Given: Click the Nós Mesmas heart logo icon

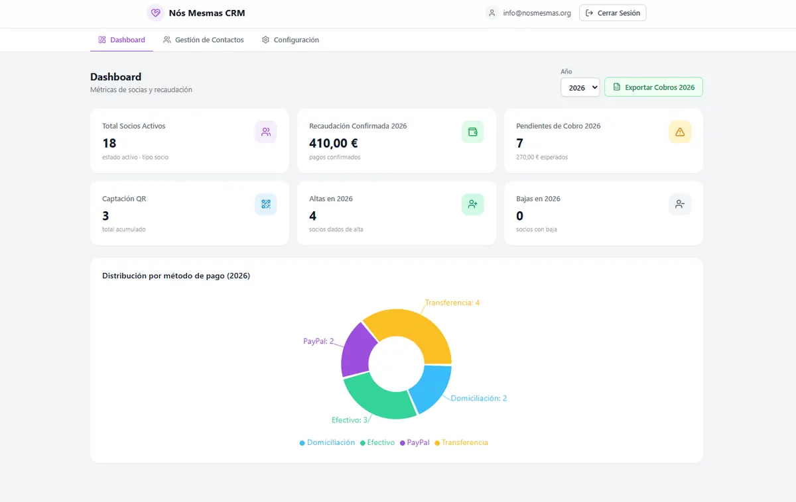Looking at the screenshot, I should tap(155, 13).
